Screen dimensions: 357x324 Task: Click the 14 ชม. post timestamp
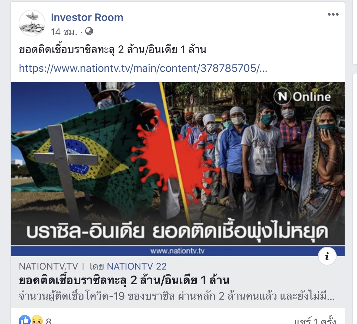64,32
